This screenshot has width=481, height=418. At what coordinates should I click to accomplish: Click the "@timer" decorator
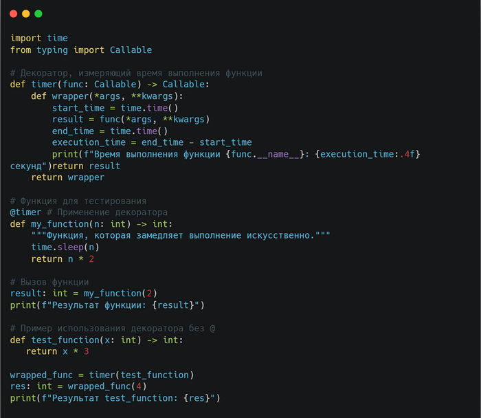pyautogui.click(x=25, y=212)
